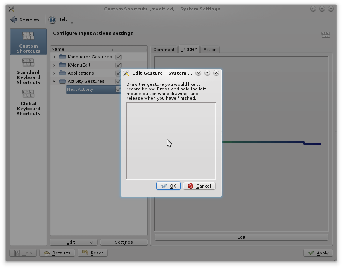Click the Overview back arrow icon
Viewport: 342px width, 268px height.
[14, 20]
